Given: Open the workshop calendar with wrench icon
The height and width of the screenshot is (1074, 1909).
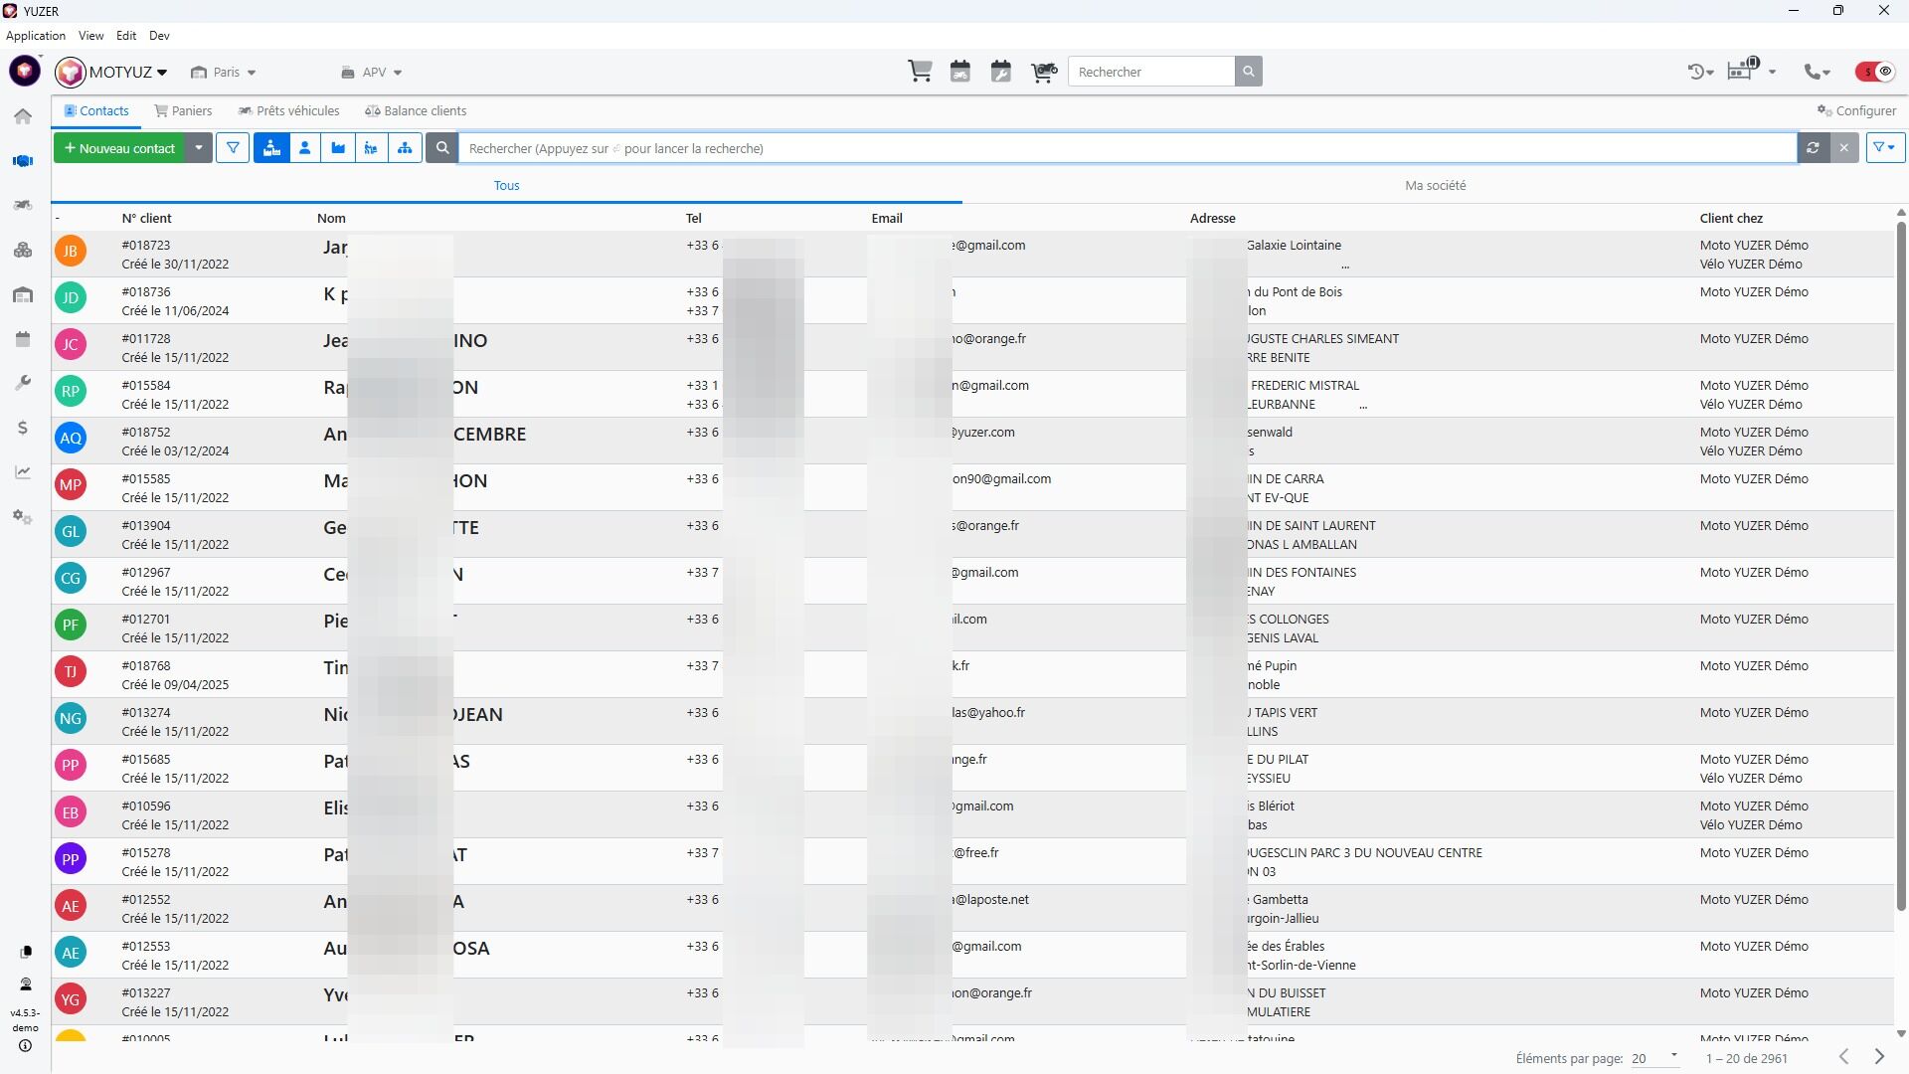Looking at the screenshot, I should (x=1001, y=72).
